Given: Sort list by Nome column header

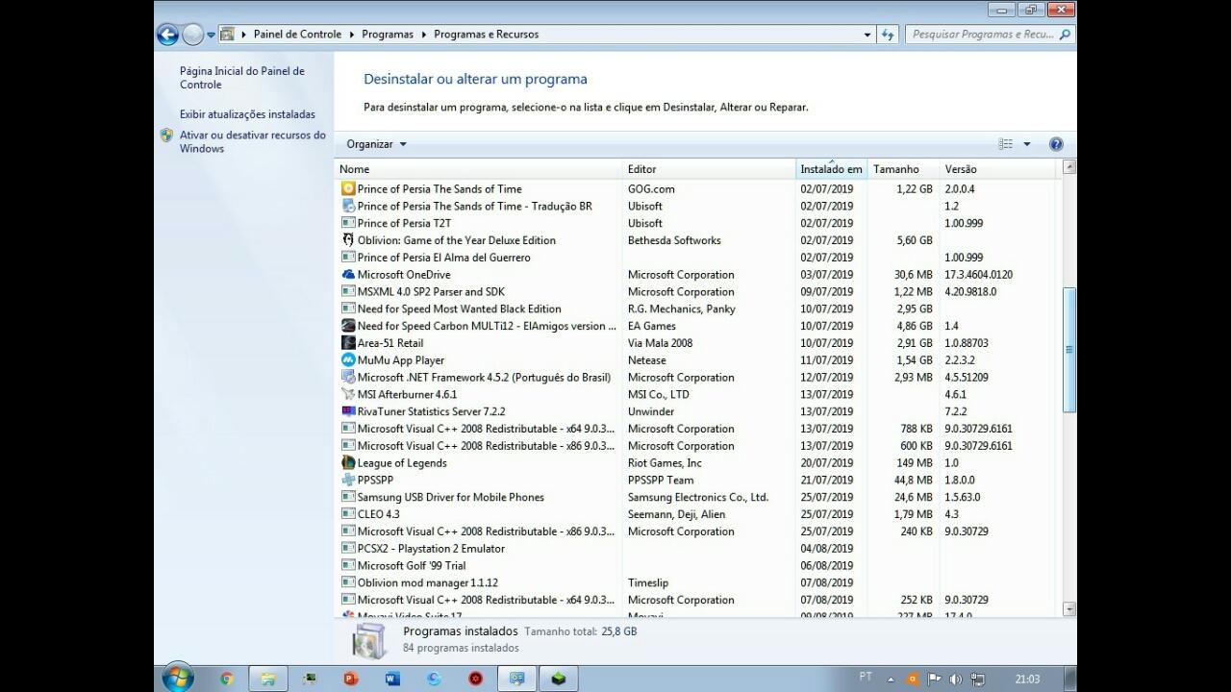Looking at the screenshot, I should pyautogui.click(x=479, y=169).
